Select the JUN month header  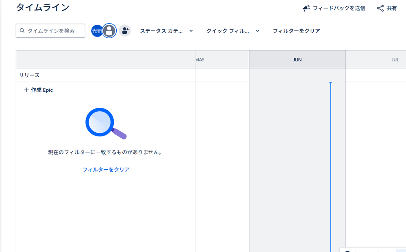pyautogui.click(x=297, y=59)
